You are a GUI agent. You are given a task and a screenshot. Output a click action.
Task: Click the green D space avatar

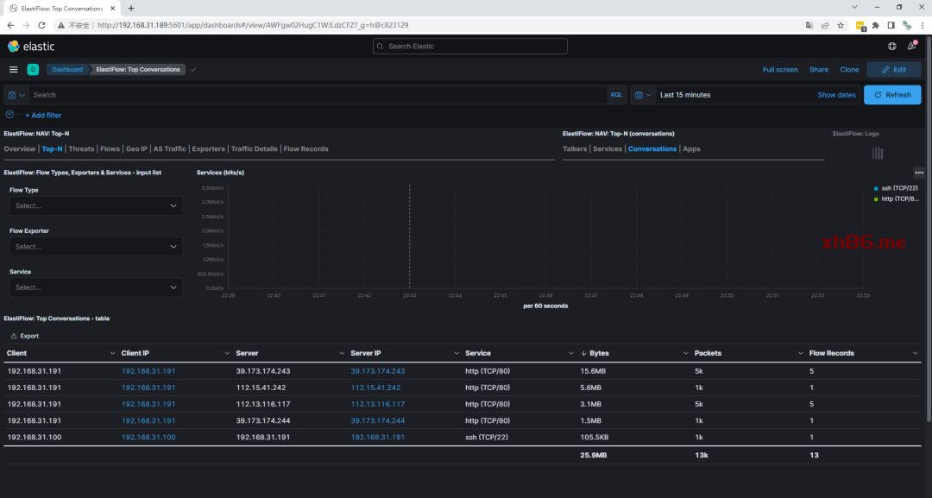click(x=33, y=69)
